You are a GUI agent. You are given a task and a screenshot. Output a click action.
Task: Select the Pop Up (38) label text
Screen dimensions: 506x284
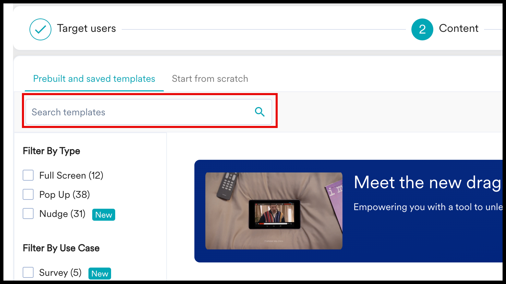click(64, 195)
